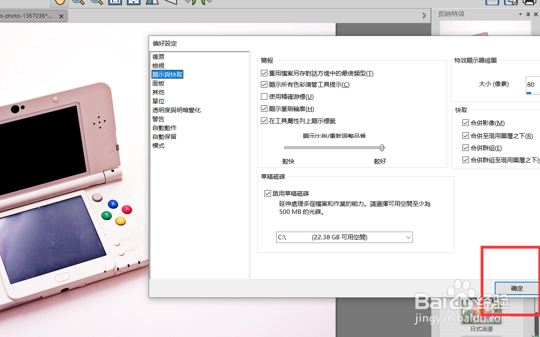The image size is (540, 337).
Task: Select 透明度與明暗變化 category
Action: tap(176, 110)
